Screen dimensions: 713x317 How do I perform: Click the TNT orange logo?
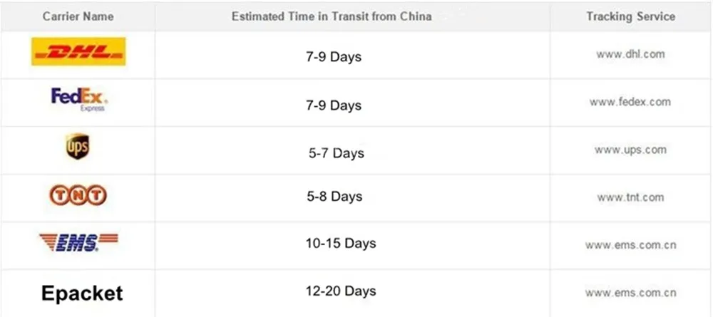(78, 195)
